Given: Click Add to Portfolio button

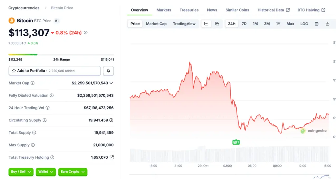Looking at the screenshot, I should coord(54,71).
